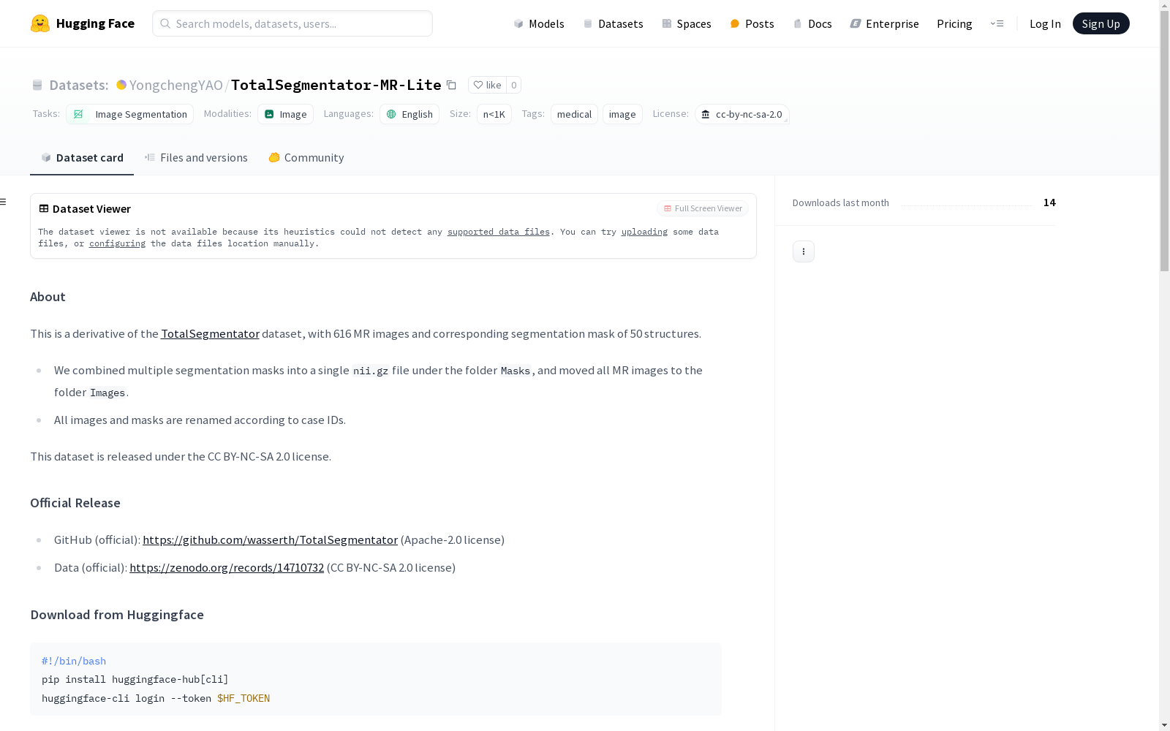Click the $HF_TOKEN variable in code block
Image resolution: width=1170 pixels, height=731 pixels.
244,699
